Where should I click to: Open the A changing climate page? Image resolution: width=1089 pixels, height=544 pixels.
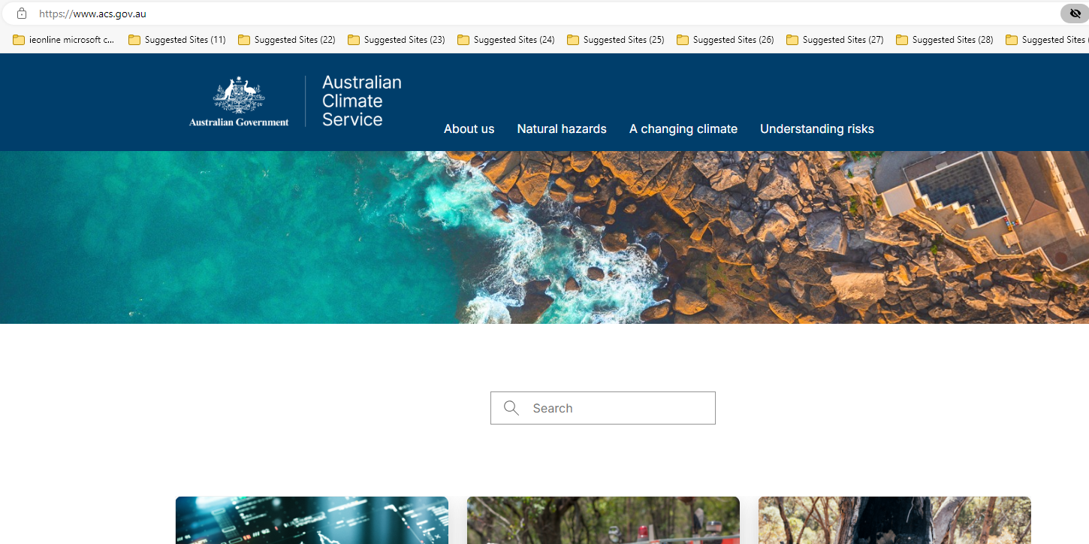click(x=683, y=128)
